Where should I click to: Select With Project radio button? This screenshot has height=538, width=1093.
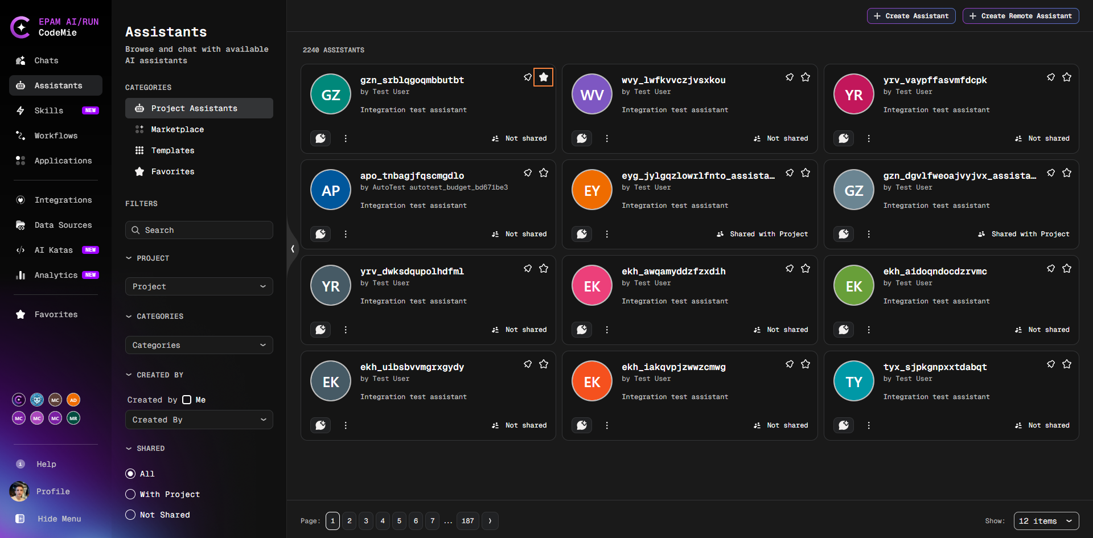coord(130,494)
